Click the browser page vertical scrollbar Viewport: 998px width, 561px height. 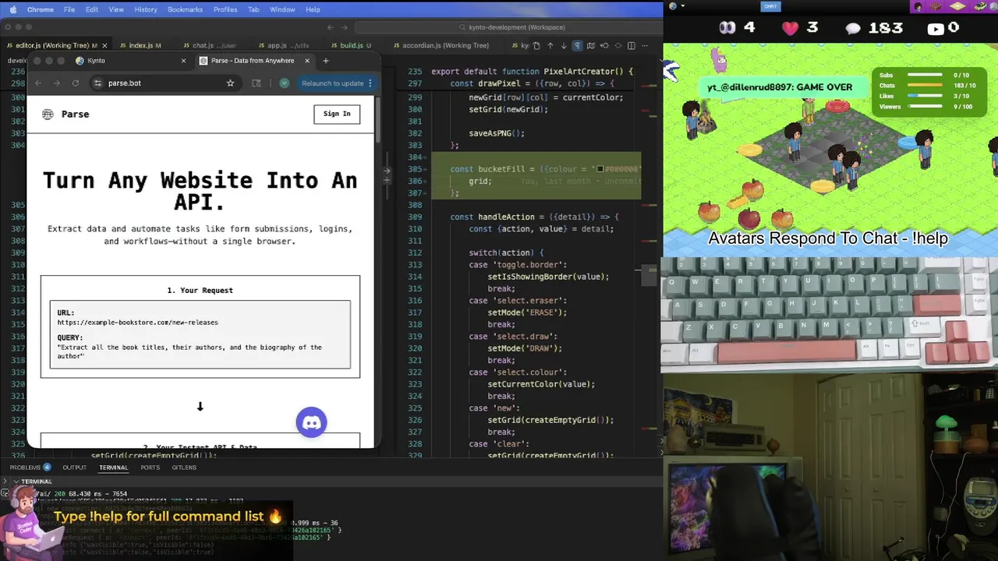(377, 121)
